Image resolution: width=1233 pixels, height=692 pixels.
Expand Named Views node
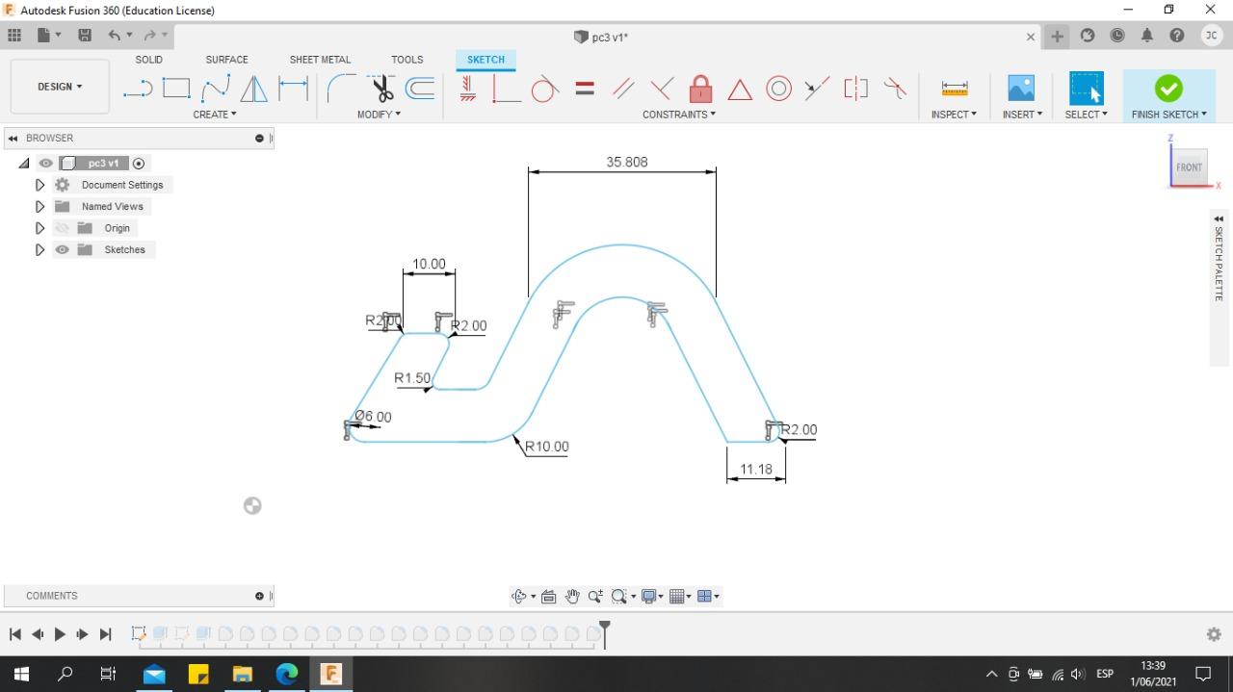click(39, 207)
